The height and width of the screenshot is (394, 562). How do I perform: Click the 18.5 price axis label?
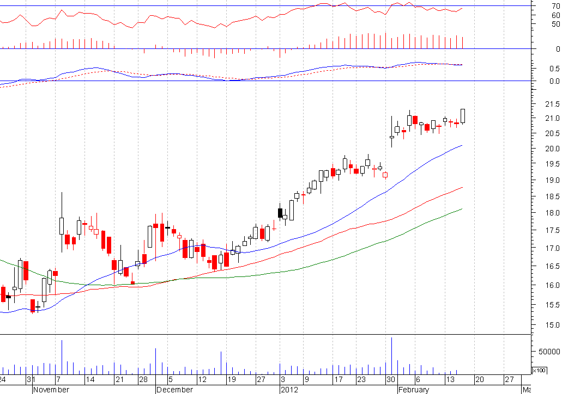pyautogui.click(x=552, y=196)
